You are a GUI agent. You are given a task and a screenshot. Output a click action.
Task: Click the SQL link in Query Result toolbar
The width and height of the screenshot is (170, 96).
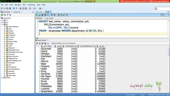click(x=48, y=43)
